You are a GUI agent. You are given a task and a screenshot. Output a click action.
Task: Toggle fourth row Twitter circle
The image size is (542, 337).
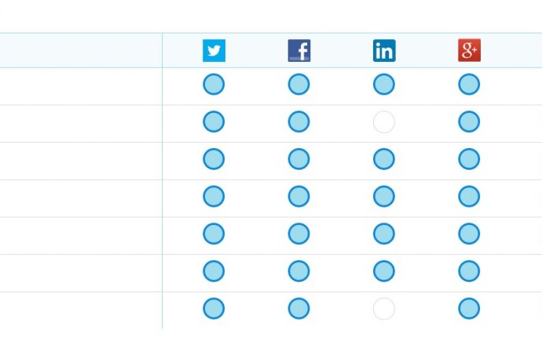[x=214, y=196]
